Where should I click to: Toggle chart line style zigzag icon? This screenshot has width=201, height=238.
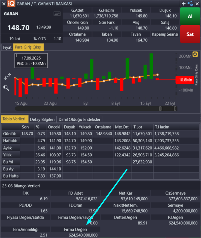7,77
